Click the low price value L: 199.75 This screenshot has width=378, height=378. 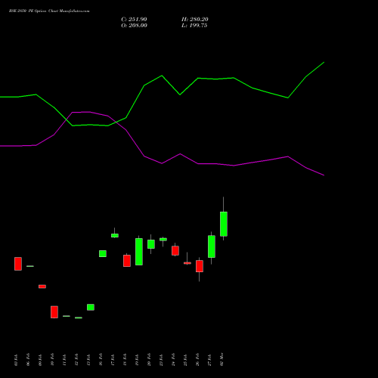194,26
